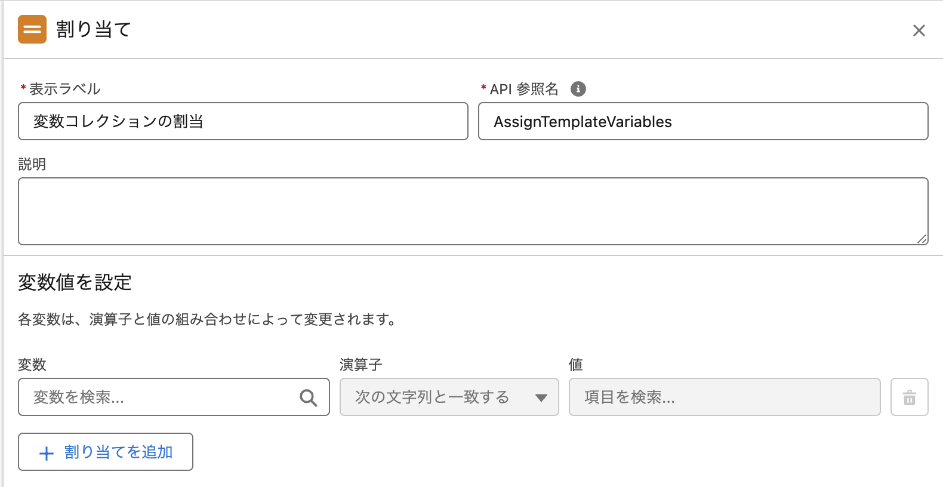The width and height of the screenshot is (943, 487).
Task: Close the 割り当て panel
Action: point(919,30)
